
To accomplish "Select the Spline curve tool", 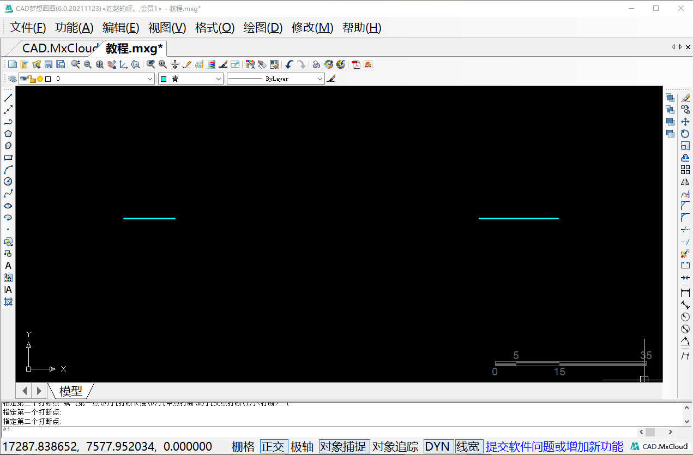I will tap(8, 194).
